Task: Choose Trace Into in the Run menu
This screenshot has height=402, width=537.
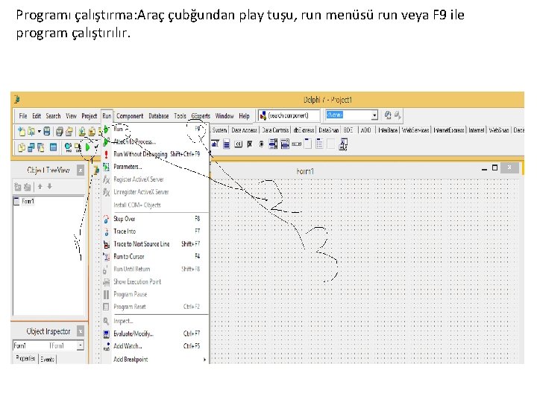Action: tap(155, 232)
